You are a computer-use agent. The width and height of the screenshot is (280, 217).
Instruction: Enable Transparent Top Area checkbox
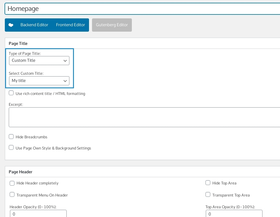pyautogui.click(x=208, y=195)
